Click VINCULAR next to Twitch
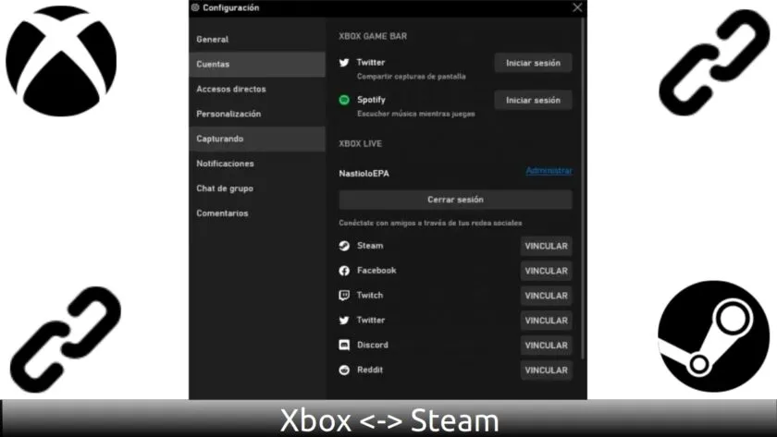777x437 pixels. [x=546, y=296]
